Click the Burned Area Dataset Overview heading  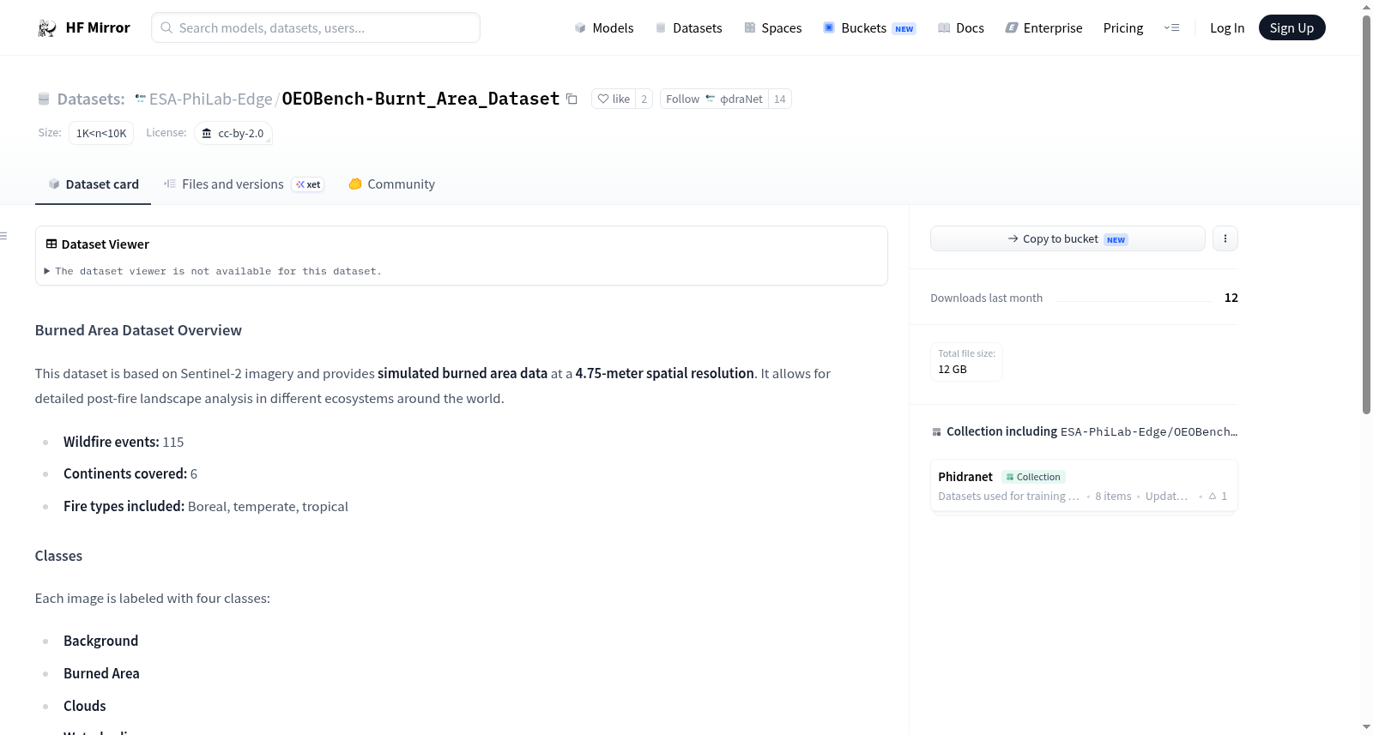tap(138, 330)
